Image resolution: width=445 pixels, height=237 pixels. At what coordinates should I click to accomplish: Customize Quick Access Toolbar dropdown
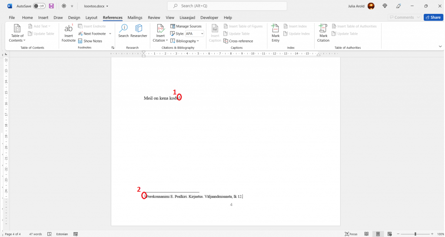[x=72, y=6]
